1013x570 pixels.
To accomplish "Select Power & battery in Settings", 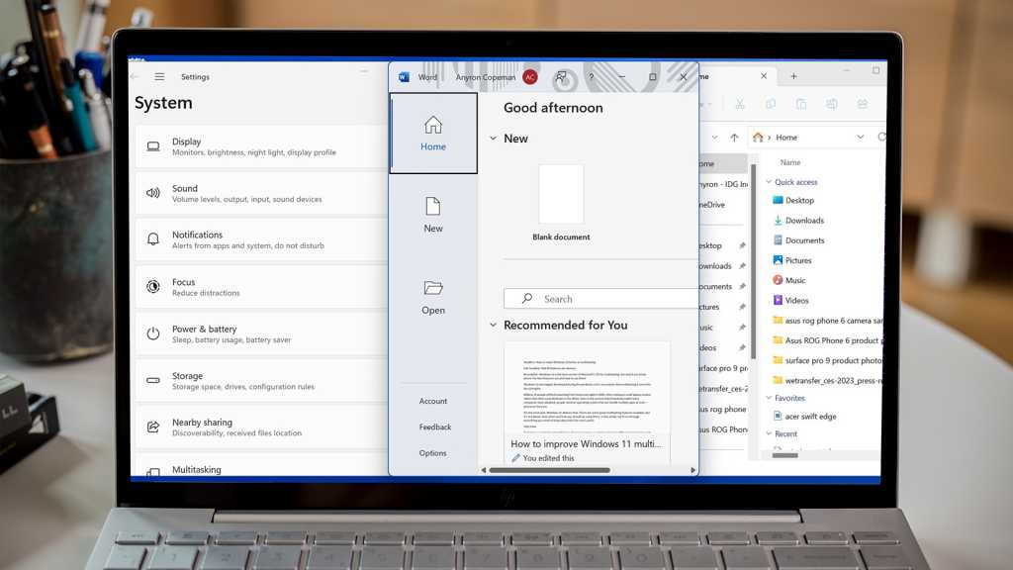I will pyautogui.click(x=261, y=333).
